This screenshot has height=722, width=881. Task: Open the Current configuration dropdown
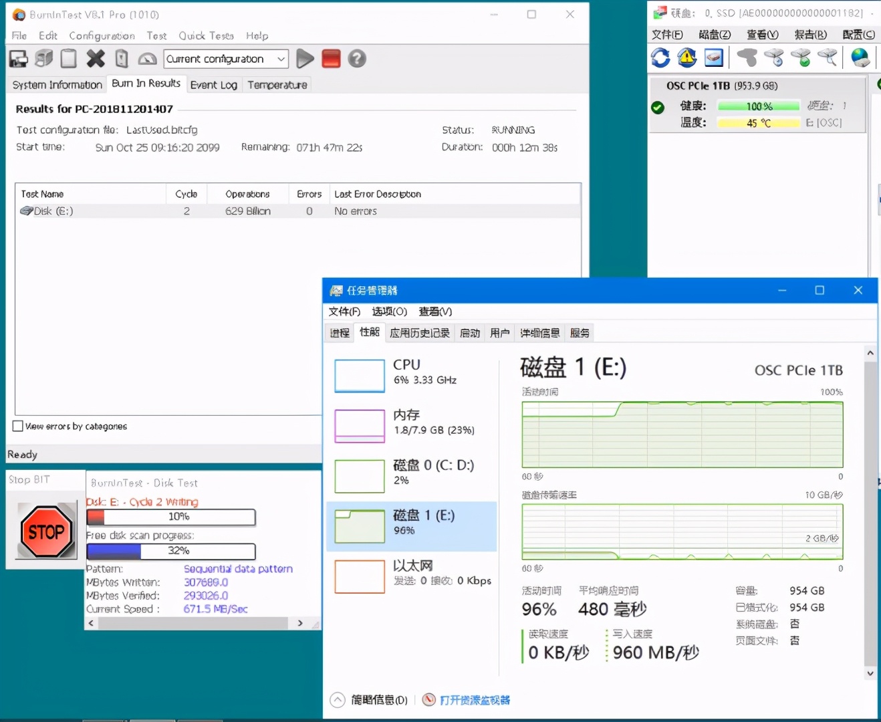click(x=281, y=59)
